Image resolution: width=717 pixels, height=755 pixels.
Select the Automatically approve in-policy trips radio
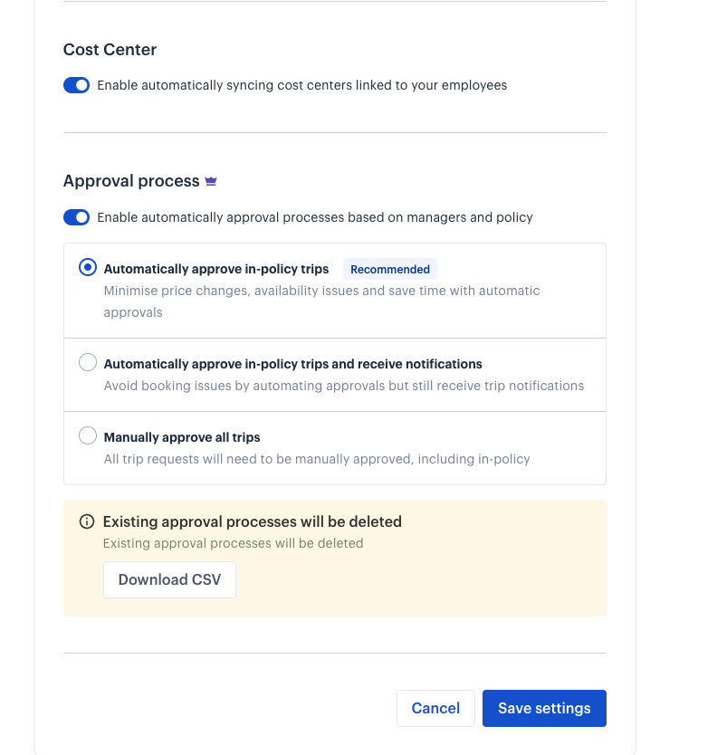click(88, 267)
